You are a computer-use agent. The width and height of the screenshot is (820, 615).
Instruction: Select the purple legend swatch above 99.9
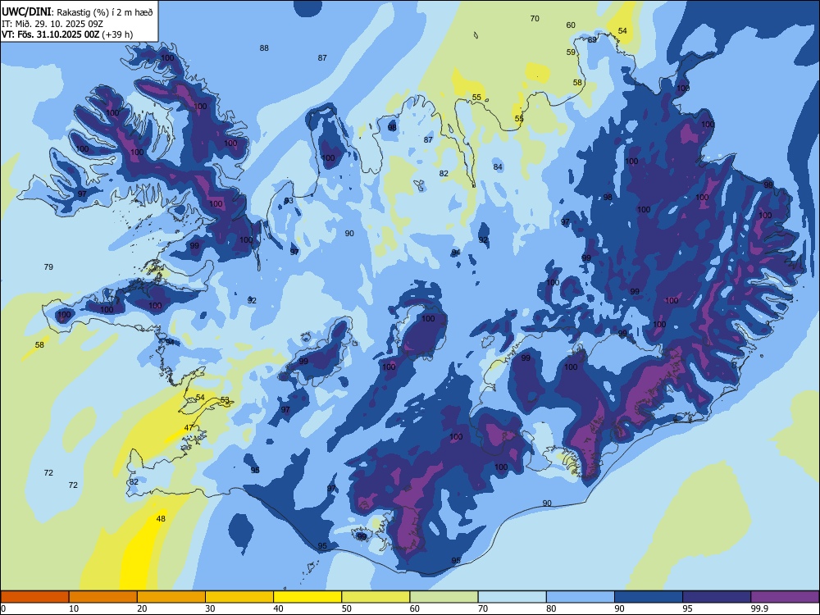tap(785, 597)
